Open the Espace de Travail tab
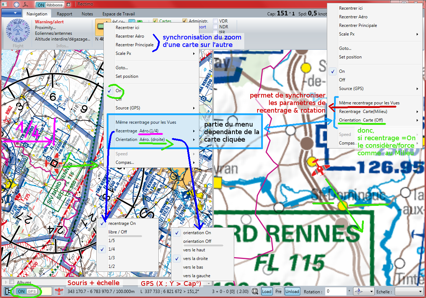 119,14
